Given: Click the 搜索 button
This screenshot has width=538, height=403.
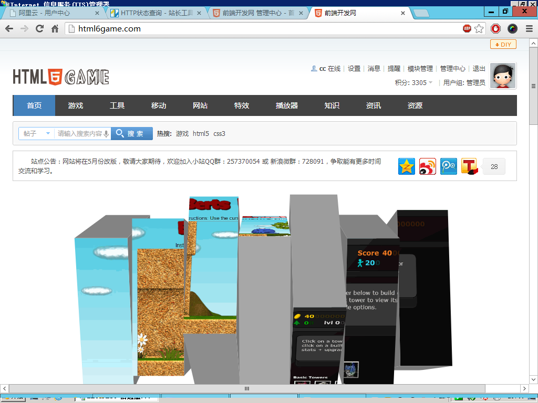Looking at the screenshot, I should pyautogui.click(x=132, y=134).
